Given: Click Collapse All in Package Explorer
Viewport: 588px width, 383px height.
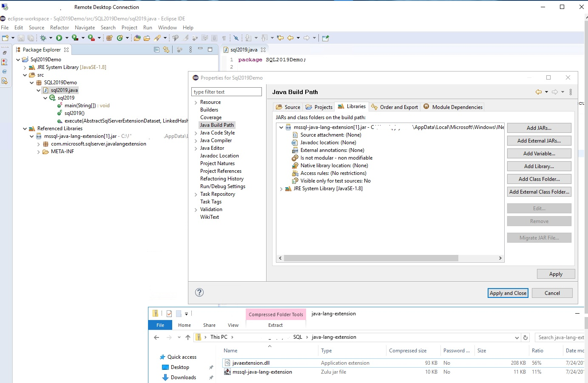Looking at the screenshot, I should point(156,50).
